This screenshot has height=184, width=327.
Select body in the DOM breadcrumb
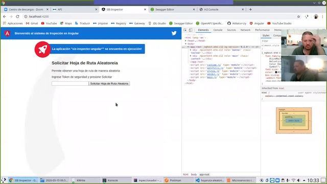194,174
